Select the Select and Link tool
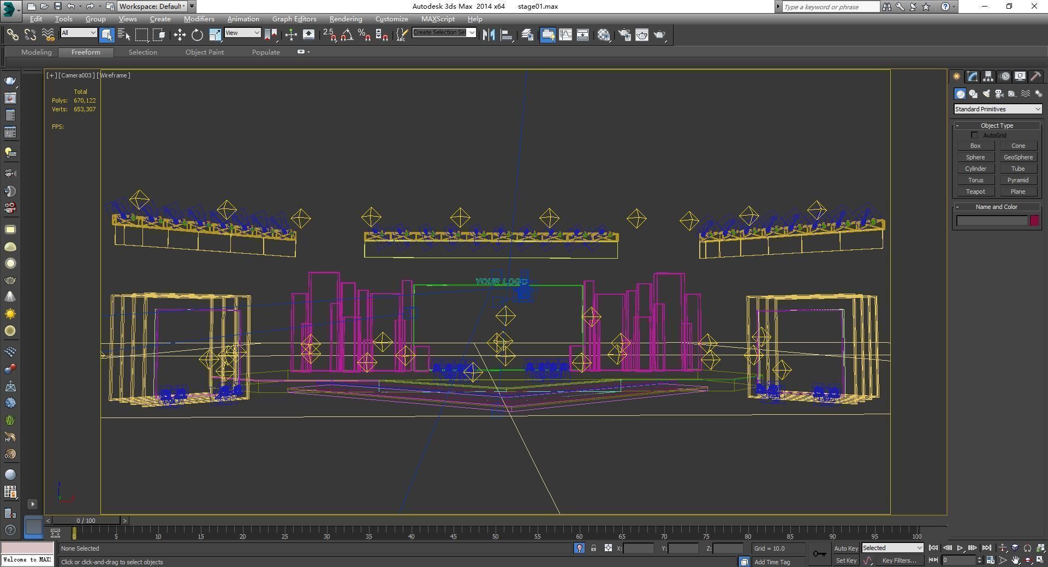1048x567 pixels. pyautogui.click(x=12, y=35)
